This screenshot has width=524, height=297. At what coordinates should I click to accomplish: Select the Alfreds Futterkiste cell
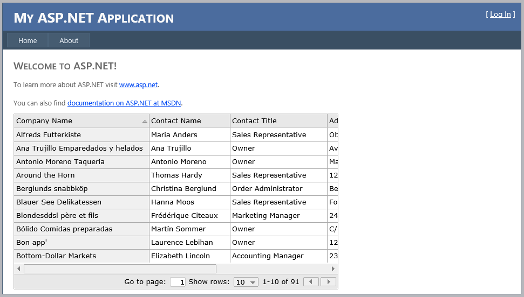(81, 135)
